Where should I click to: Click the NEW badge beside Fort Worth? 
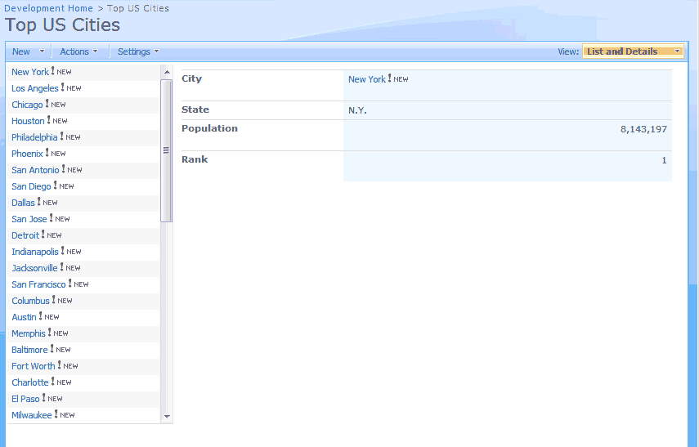coord(68,366)
